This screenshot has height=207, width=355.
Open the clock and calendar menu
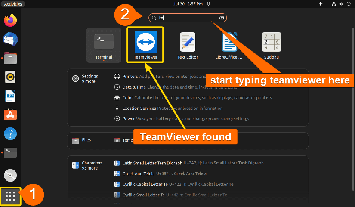pyautogui.click(x=188, y=4)
